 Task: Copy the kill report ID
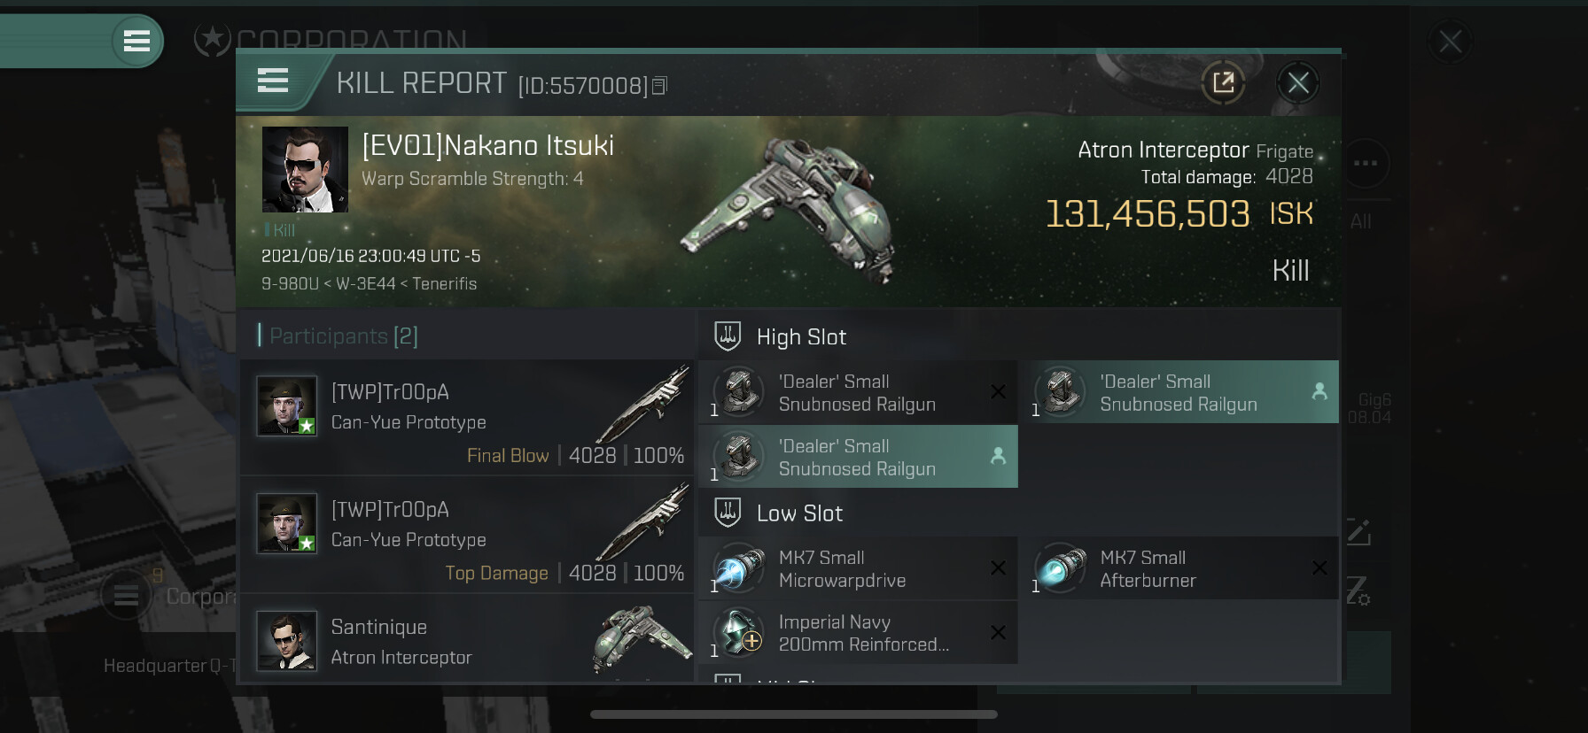pyautogui.click(x=659, y=86)
